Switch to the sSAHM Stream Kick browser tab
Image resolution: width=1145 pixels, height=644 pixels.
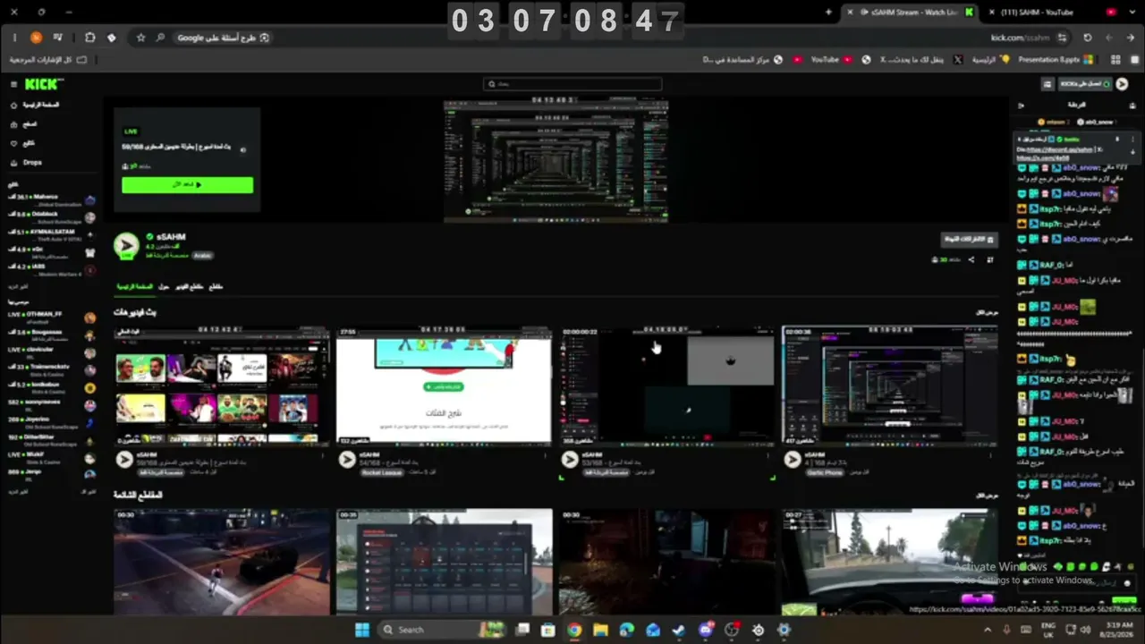(909, 13)
